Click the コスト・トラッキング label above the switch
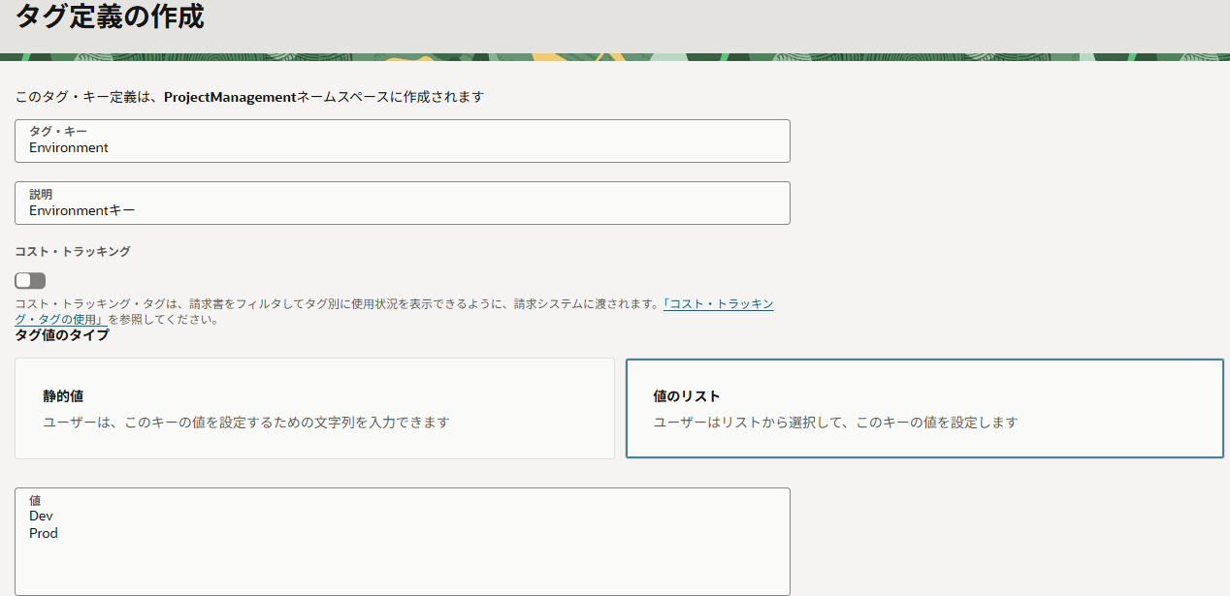1230x596 pixels. pos(72,251)
